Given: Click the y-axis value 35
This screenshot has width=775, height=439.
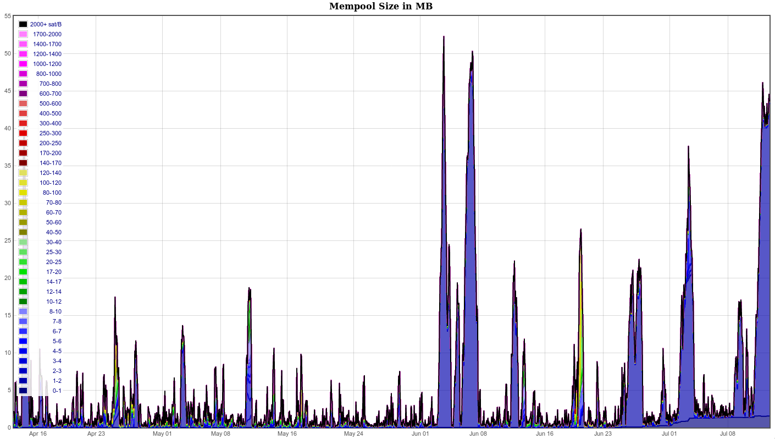Looking at the screenshot, I should (8, 166).
